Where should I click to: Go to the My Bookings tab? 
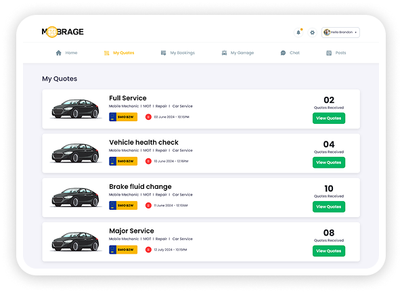[x=178, y=53]
